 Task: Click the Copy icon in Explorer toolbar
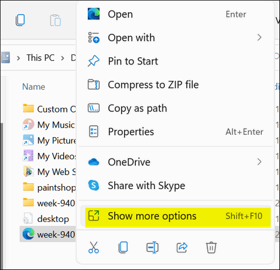tap(20, 20)
